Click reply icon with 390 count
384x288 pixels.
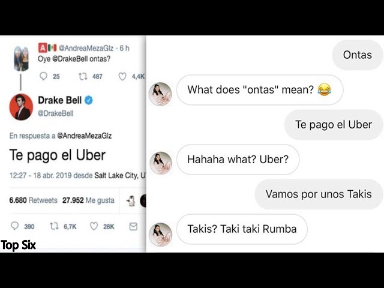click(14, 226)
